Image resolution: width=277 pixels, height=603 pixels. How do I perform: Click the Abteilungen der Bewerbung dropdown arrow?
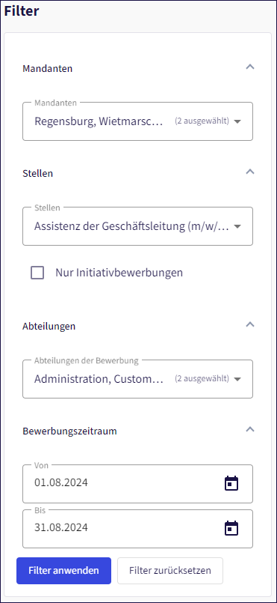click(237, 379)
